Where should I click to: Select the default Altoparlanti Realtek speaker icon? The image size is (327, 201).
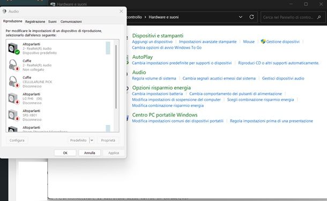click(14, 49)
